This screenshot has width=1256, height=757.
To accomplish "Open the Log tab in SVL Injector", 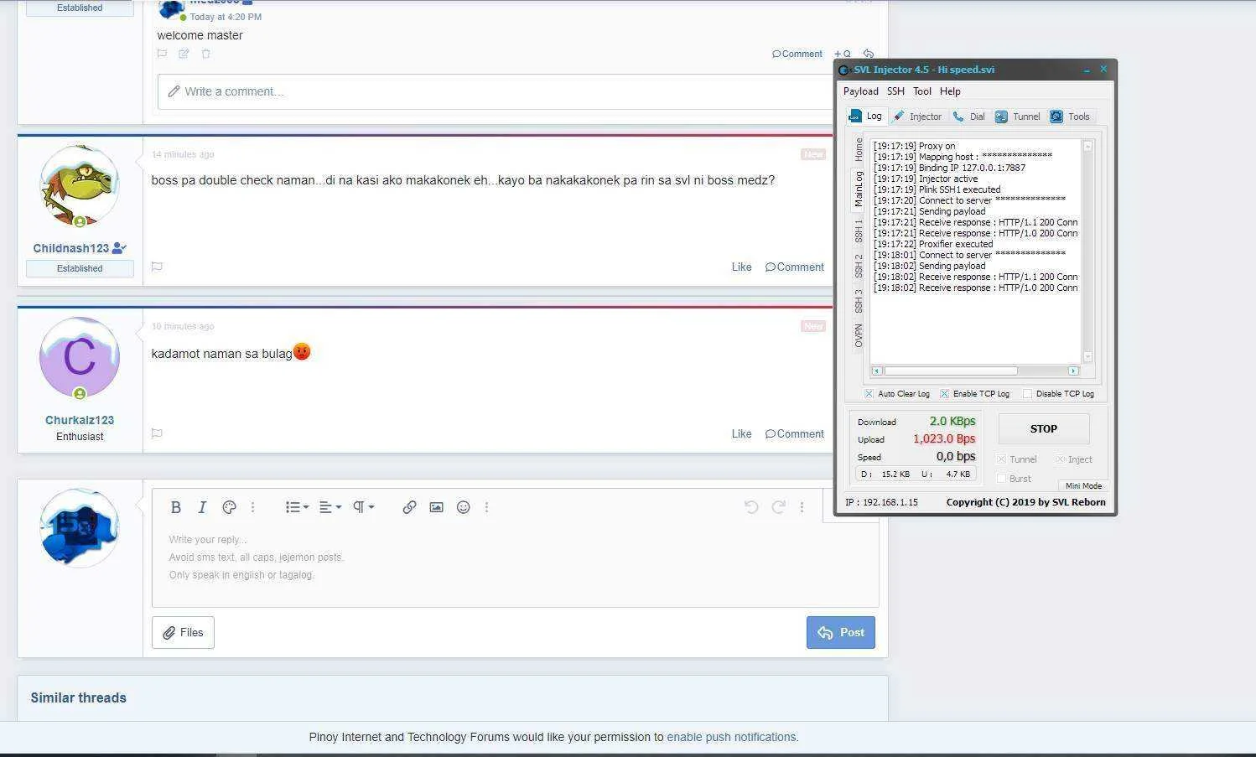I will pyautogui.click(x=866, y=116).
